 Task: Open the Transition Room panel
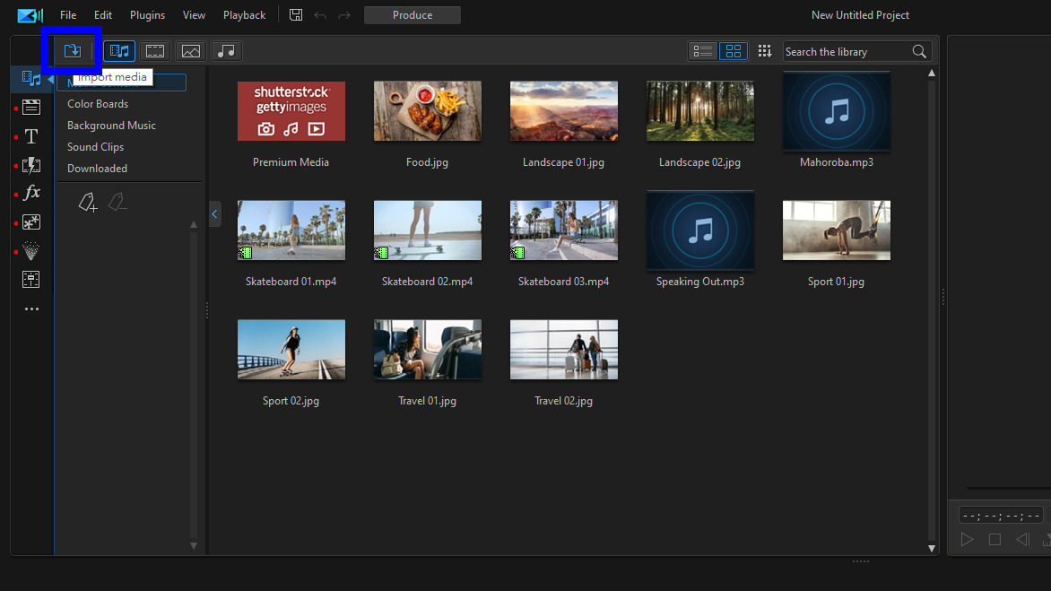tap(30, 165)
